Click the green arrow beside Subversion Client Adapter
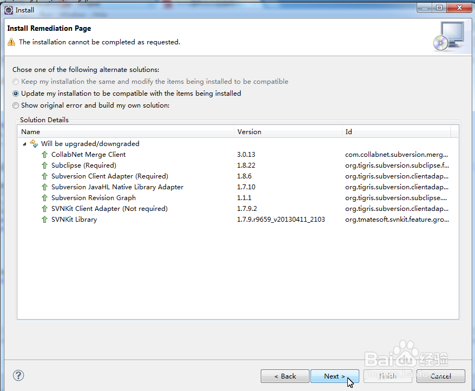 click(x=44, y=176)
